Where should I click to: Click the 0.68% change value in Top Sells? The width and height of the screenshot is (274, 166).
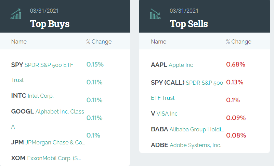pos(236,64)
